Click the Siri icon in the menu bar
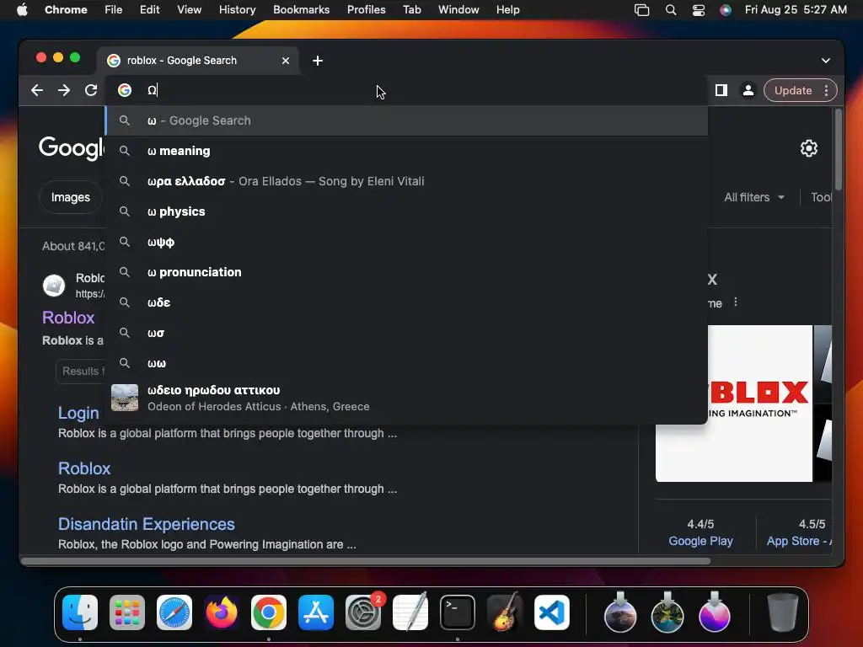The image size is (863, 647). click(726, 10)
